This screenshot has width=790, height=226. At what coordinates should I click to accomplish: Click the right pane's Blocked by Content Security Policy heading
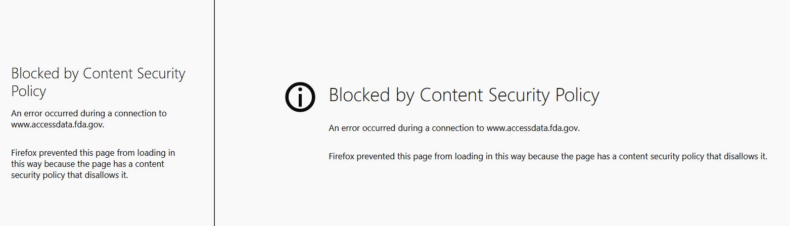pos(464,96)
